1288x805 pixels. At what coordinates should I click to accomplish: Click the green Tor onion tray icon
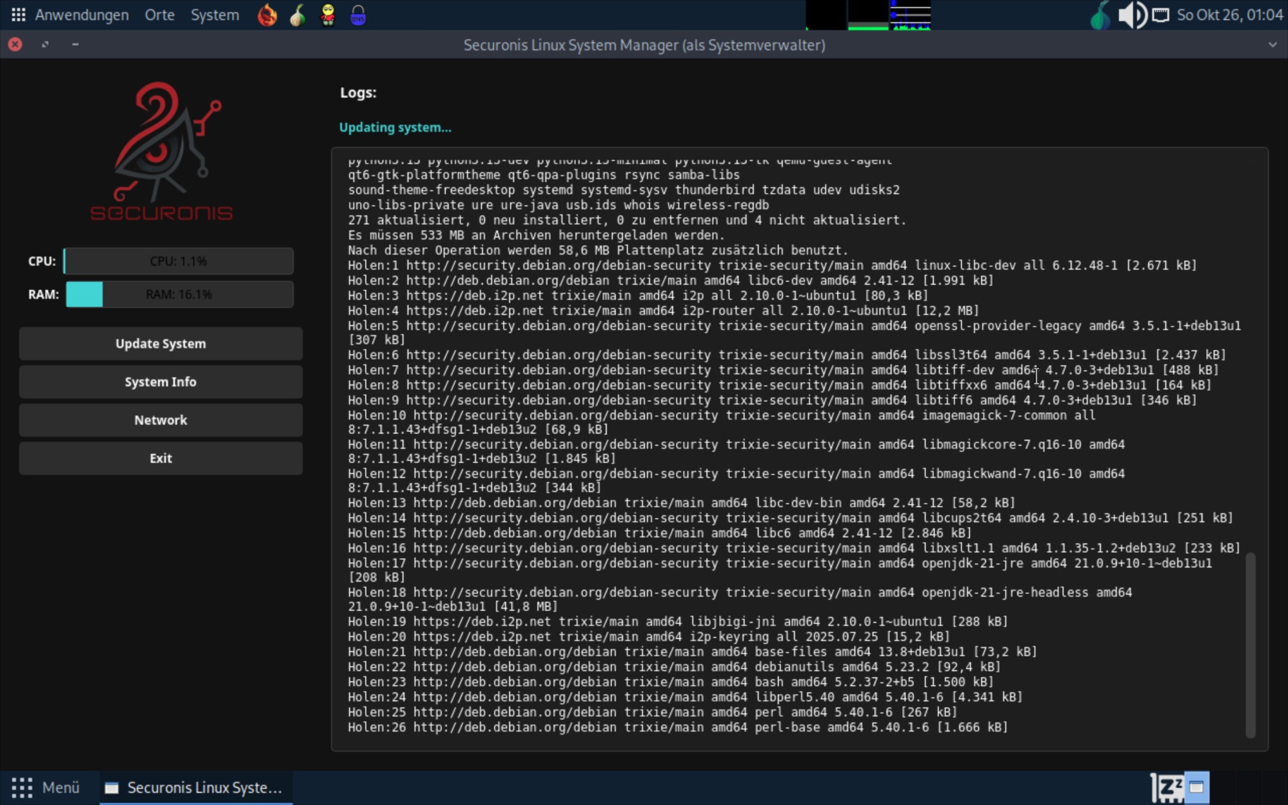point(1100,16)
